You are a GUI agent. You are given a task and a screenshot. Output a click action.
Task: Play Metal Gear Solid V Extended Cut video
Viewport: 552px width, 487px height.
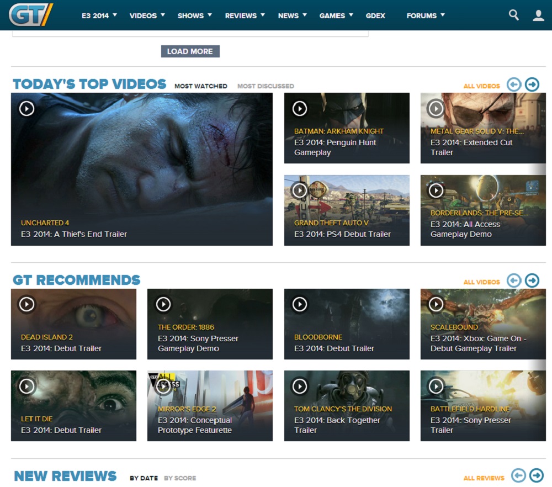436,108
